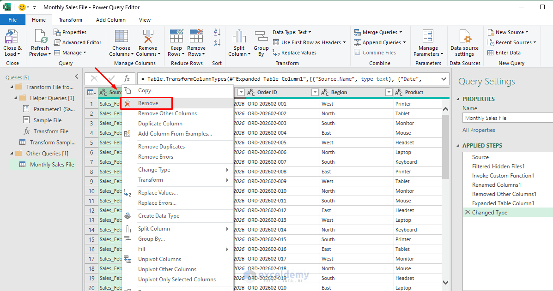Click the Close & Load icon
553x291 pixels.
pos(12,37)
